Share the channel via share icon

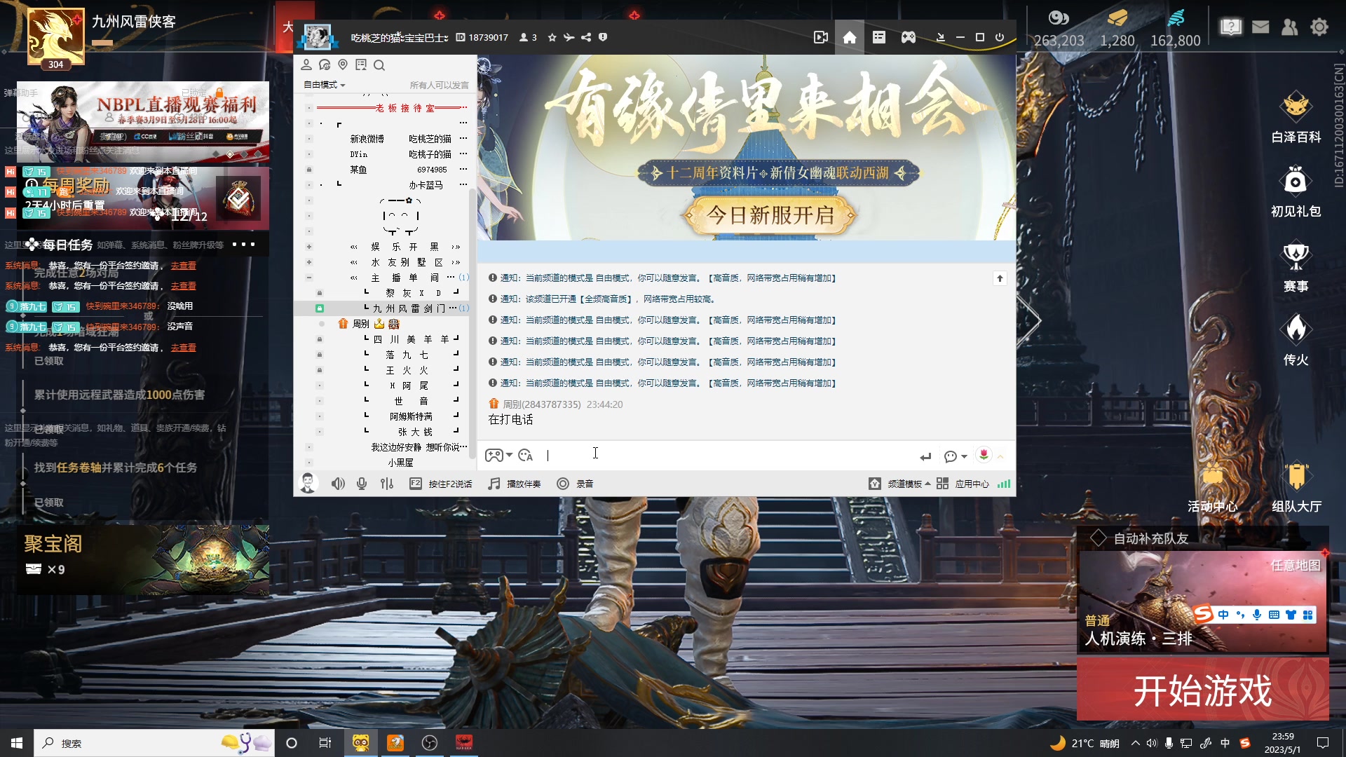coord(586,37)
